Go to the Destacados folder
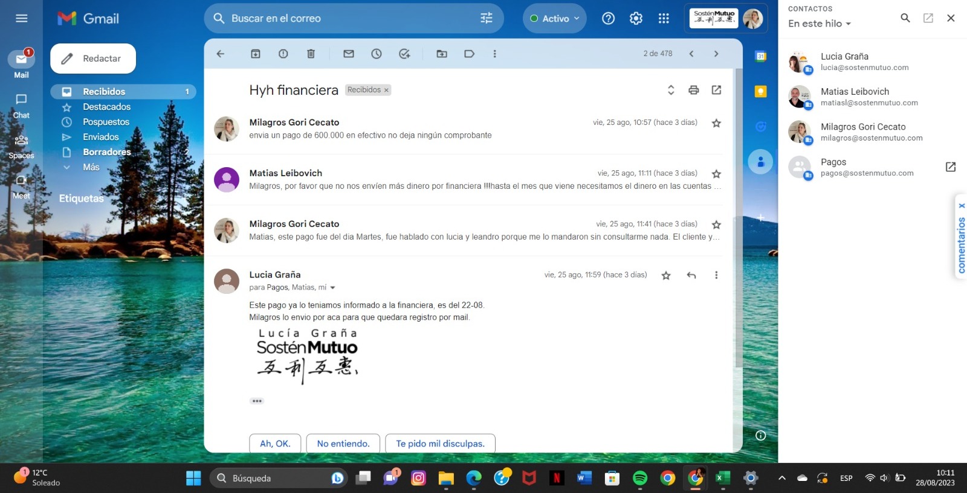The height and width of the screenshot is (493, 967). (x=106, y=107)
